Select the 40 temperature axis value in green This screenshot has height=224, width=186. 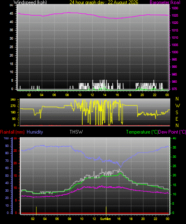point(174,138)
